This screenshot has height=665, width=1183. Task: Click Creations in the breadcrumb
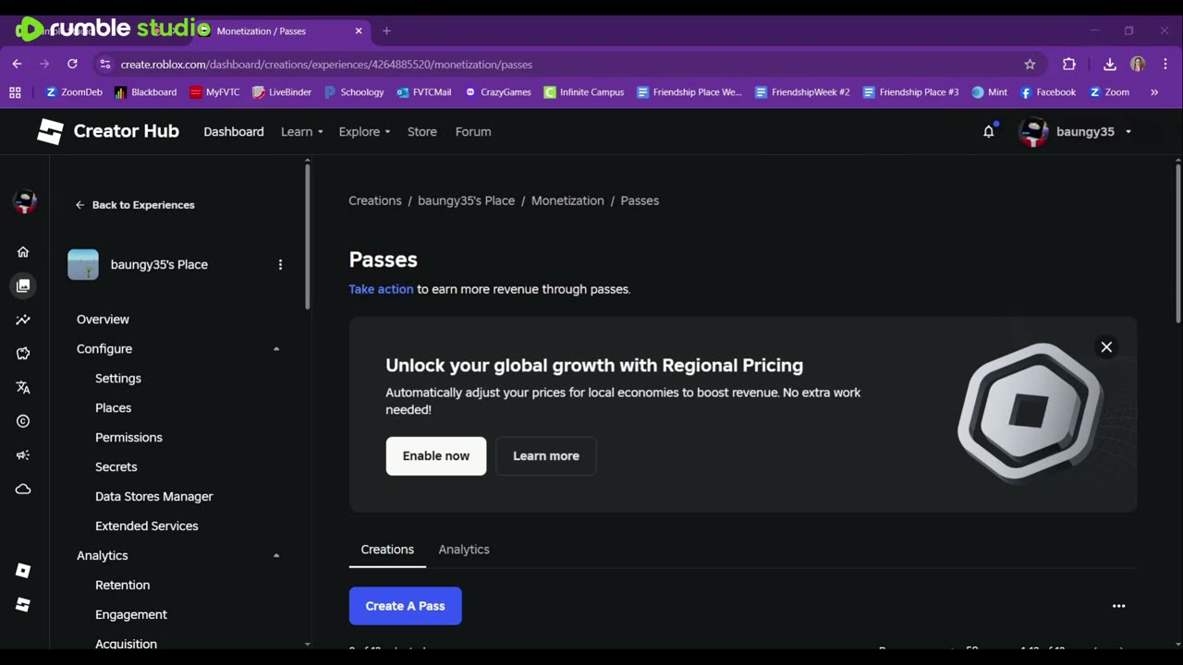pos(375,200)
